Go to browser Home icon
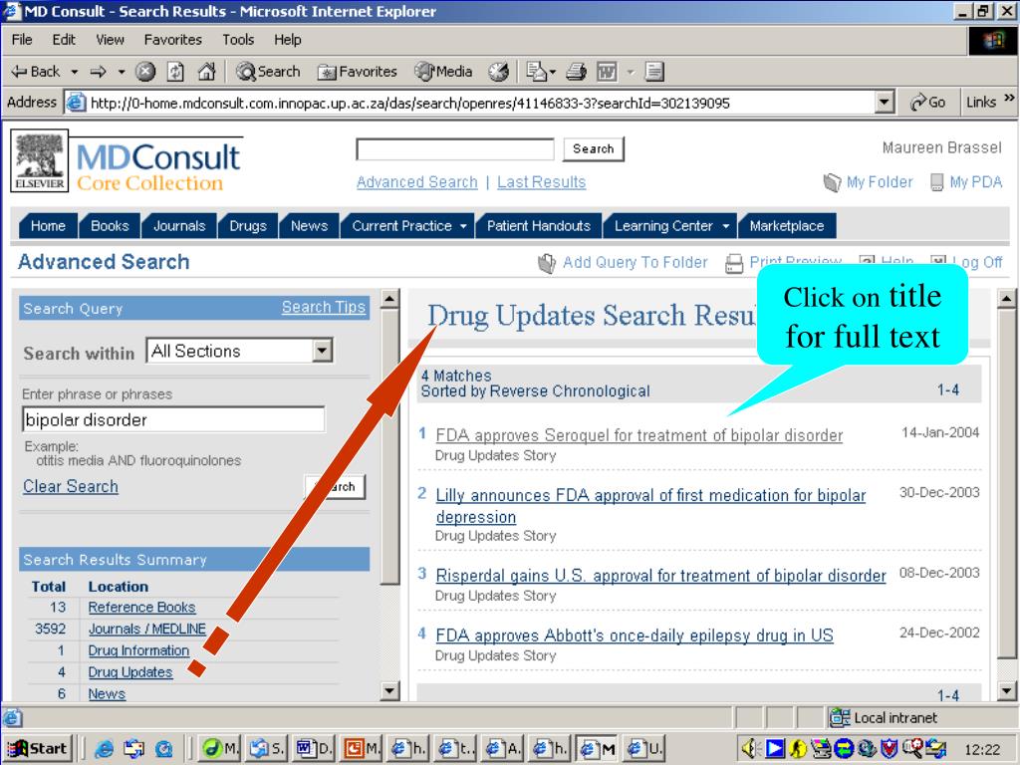 (x=206, y=72)
